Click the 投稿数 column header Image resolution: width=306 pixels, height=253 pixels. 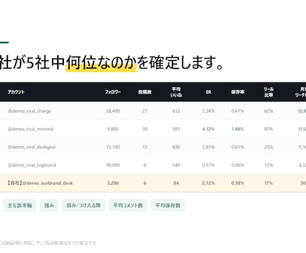coord(145,92)
